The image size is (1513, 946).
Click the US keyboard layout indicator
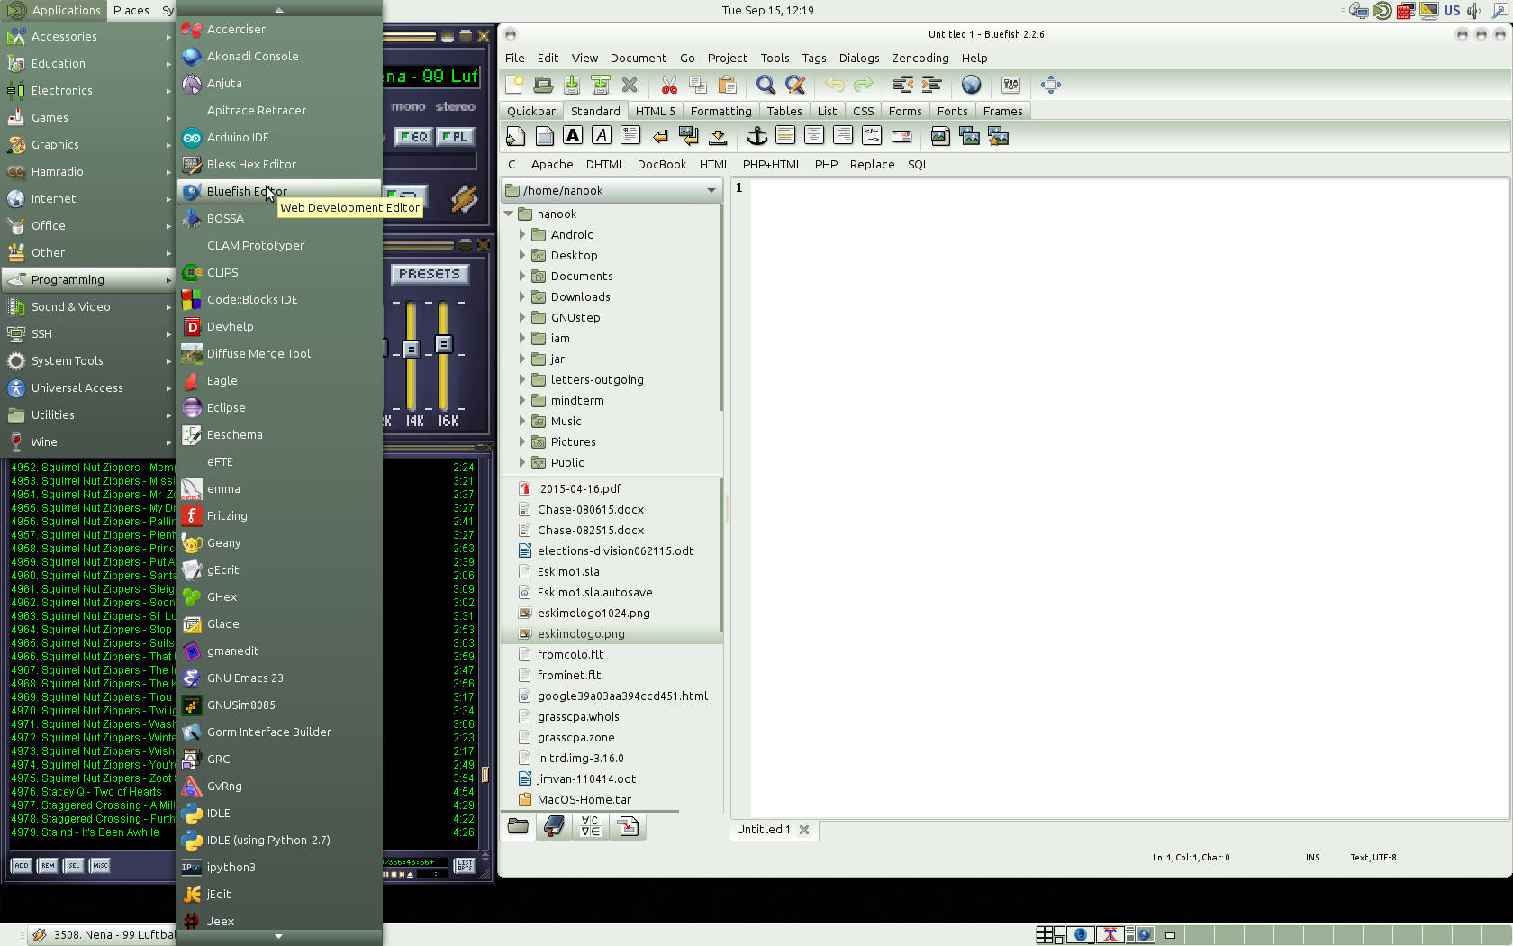1452,11
